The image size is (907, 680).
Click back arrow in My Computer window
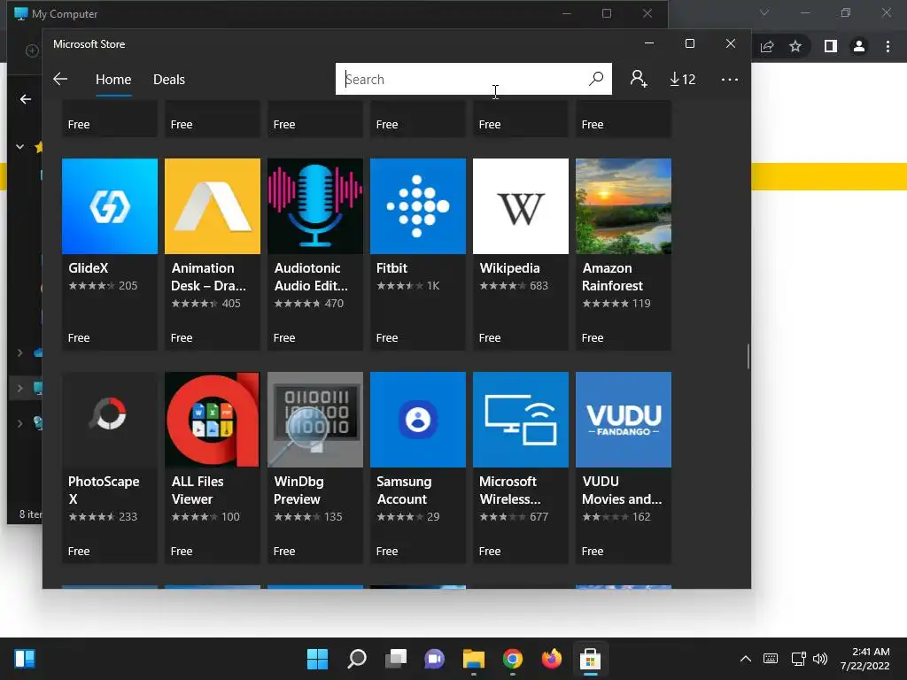pos(26,99)
